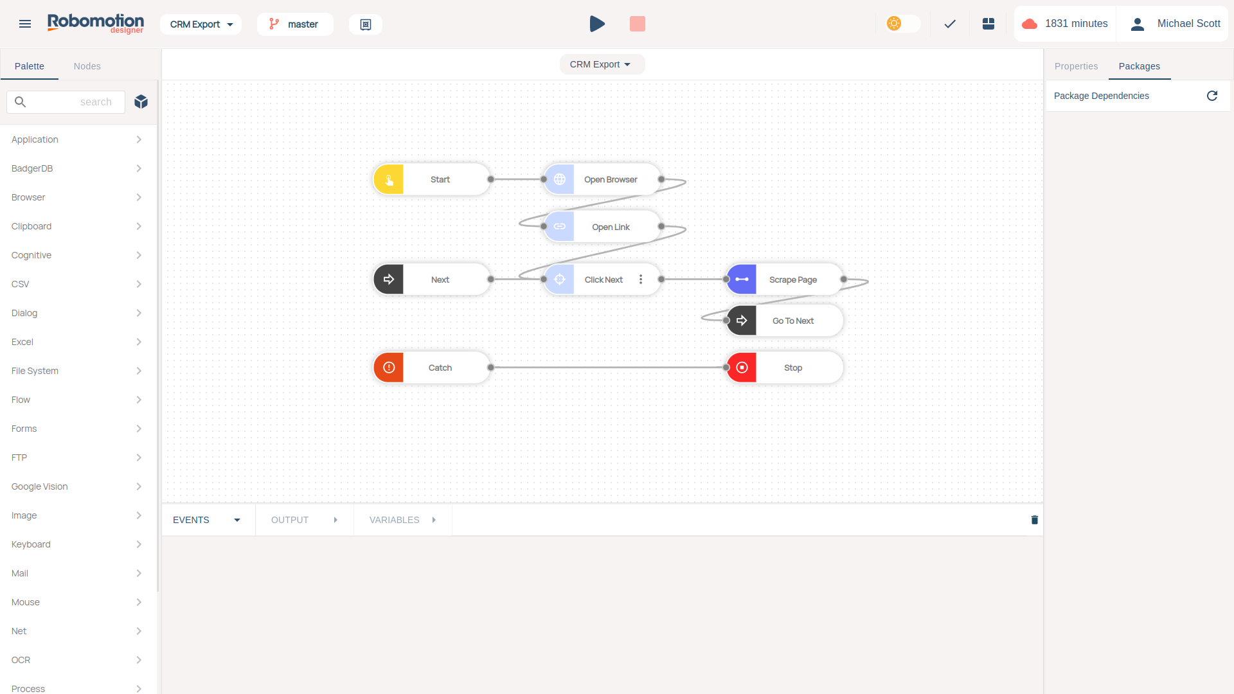Open the Google Vision palette category

coord(77,486)
